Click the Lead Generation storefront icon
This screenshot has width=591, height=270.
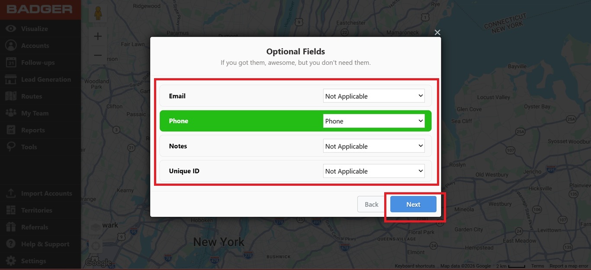[x=11, y=79]
